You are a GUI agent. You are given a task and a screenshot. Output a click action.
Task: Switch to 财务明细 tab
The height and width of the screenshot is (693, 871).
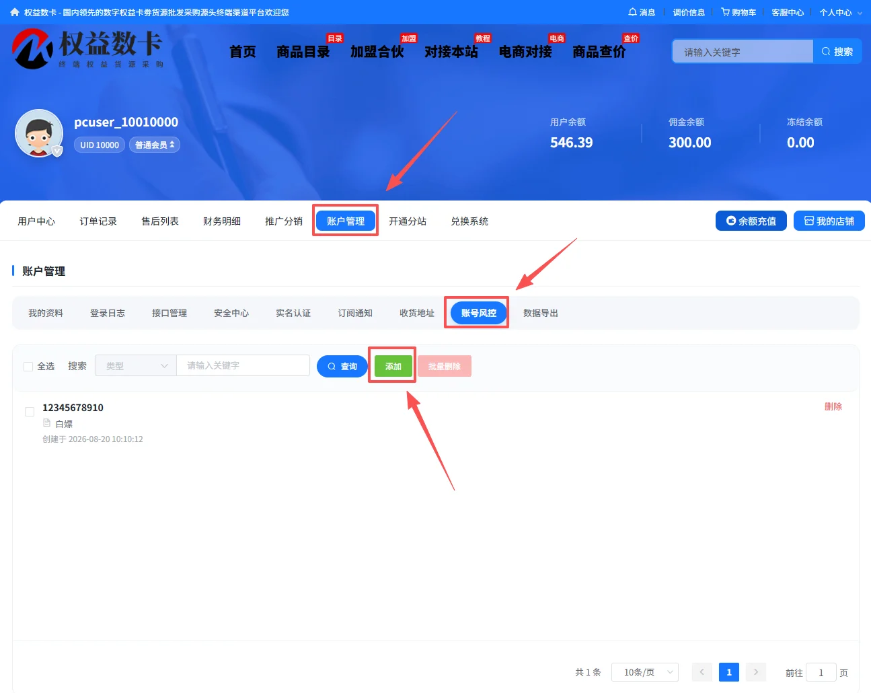[x=222, y=221]
